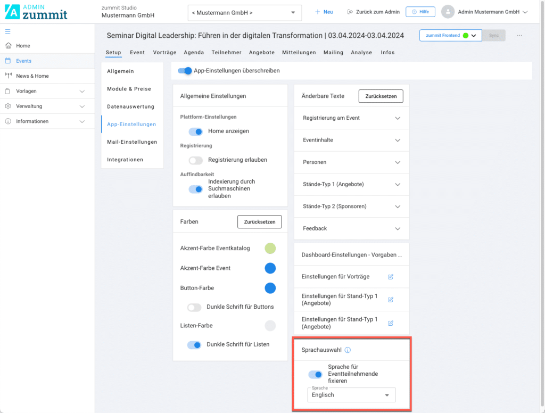Click Zurück zum Admin link
Screen dimensions: 545x413
pyautogui.click(x=373, y=12)
